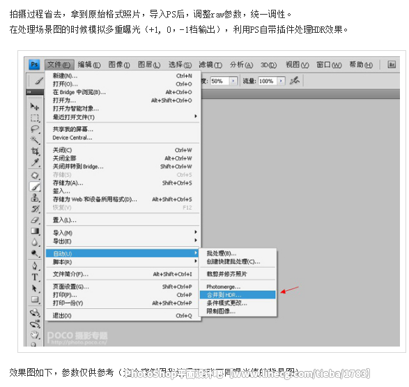Screen dimensions: 409x387
Task: Select the Dodge tool
Action: pos(35,253)
